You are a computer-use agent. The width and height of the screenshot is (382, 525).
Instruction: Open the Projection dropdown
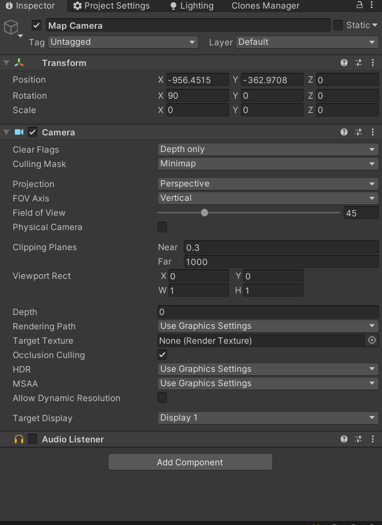click(x=268, y=184)
